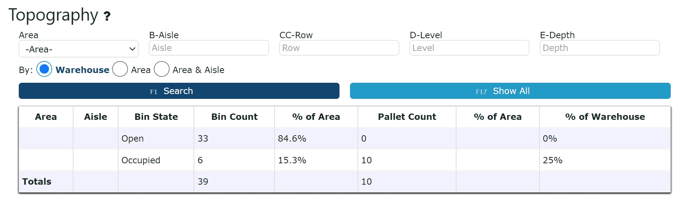The width and height of the screenshot is (685, 203).
Task: Click the F17 Show All button
Action: click(510, 91)
